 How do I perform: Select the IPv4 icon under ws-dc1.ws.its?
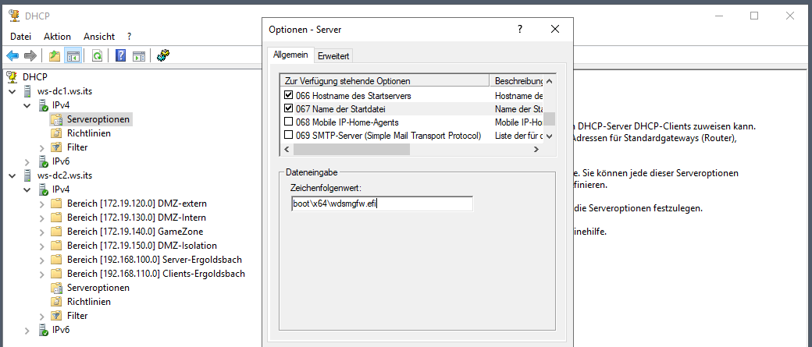click(44, 105)
